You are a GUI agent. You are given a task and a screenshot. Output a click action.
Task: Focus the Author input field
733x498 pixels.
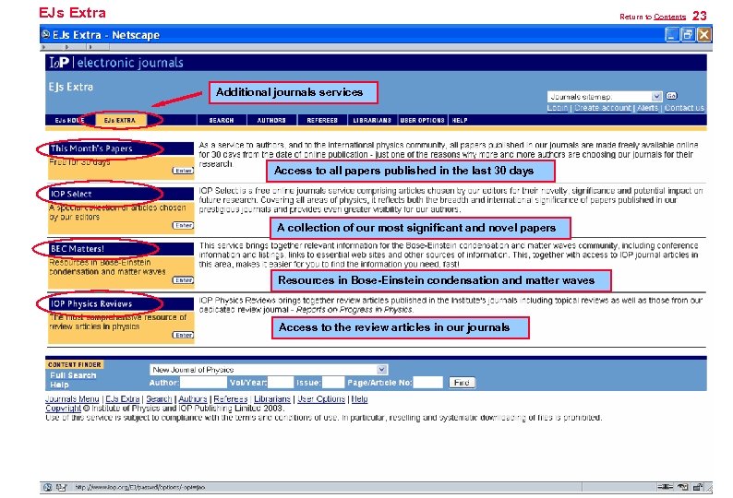pyautogui.click(x=203, y=383)
